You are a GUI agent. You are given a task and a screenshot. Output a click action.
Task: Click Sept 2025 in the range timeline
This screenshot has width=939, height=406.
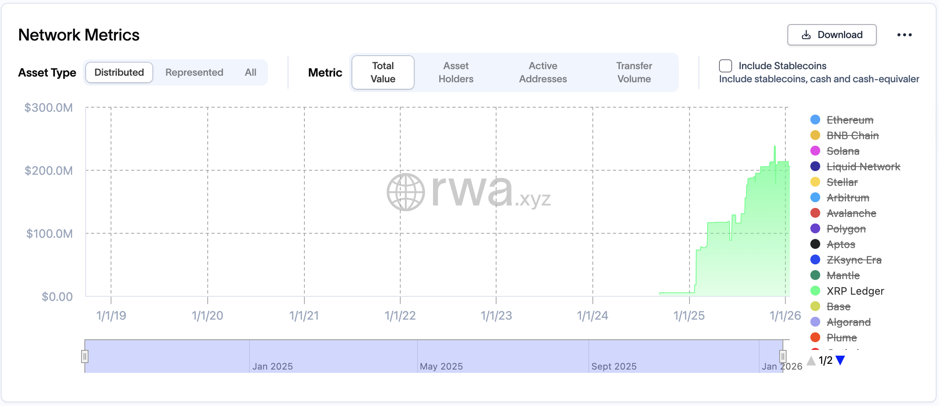point(614,366)
